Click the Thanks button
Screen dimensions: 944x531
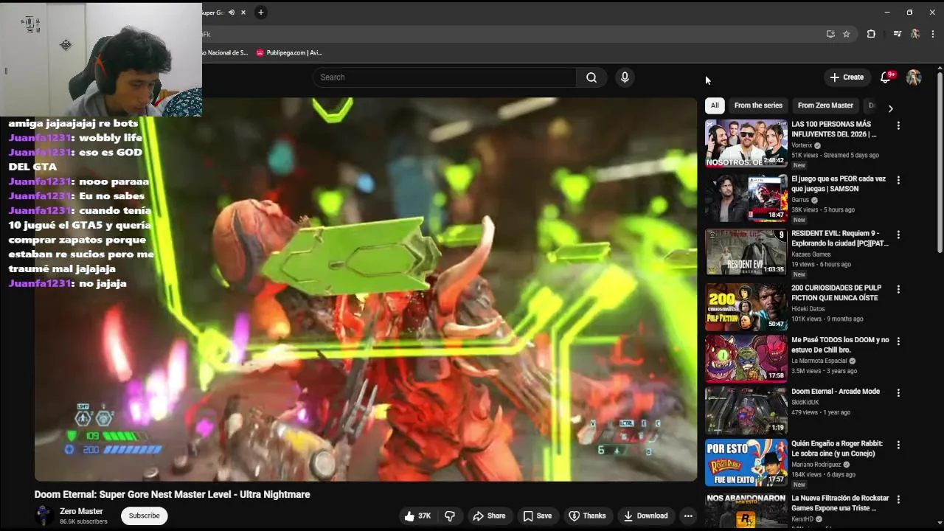point(587,516)
